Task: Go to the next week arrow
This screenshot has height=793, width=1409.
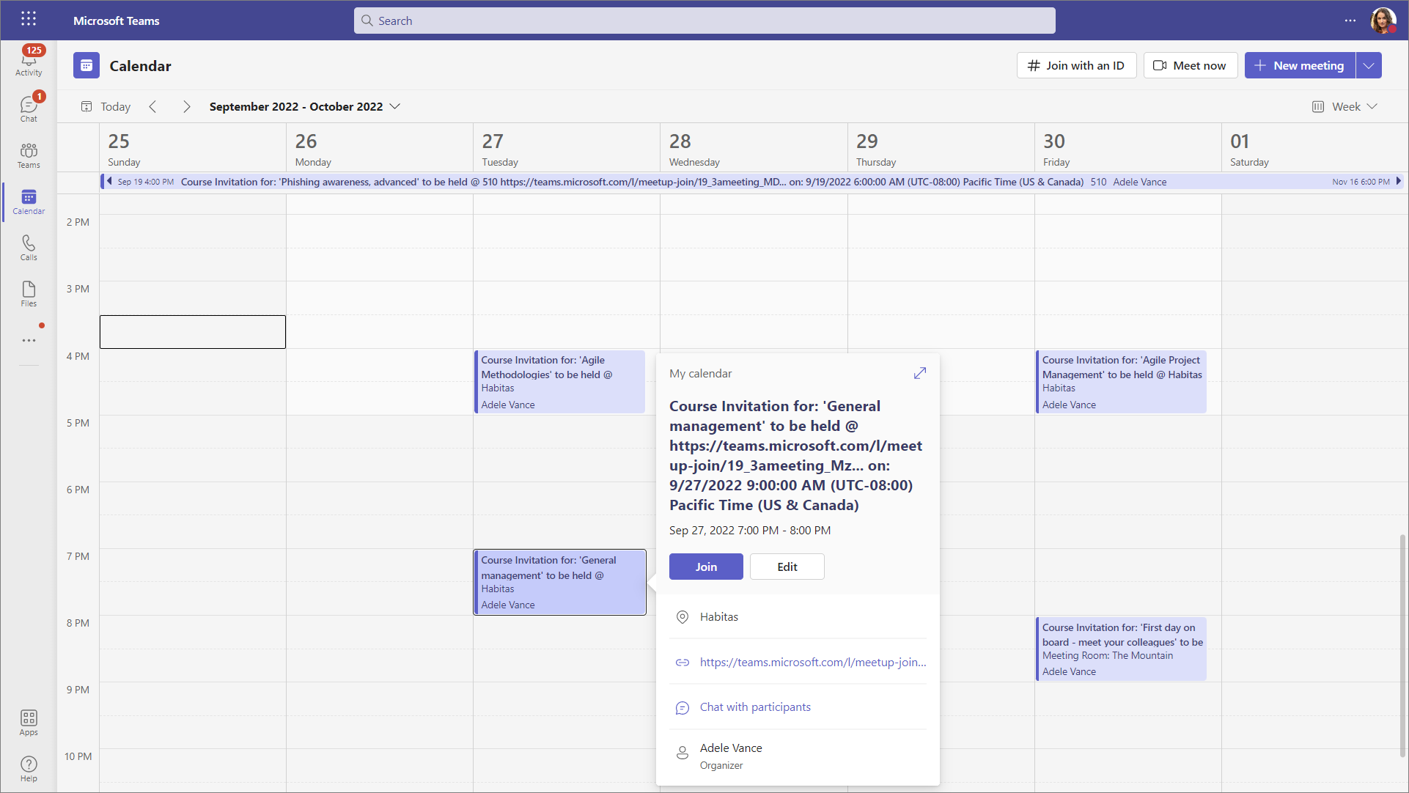Action: [x=186, y=107]
